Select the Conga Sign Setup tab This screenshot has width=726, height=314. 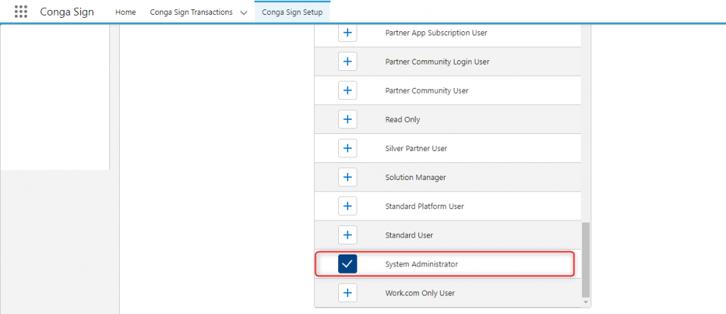pos(292,13)
